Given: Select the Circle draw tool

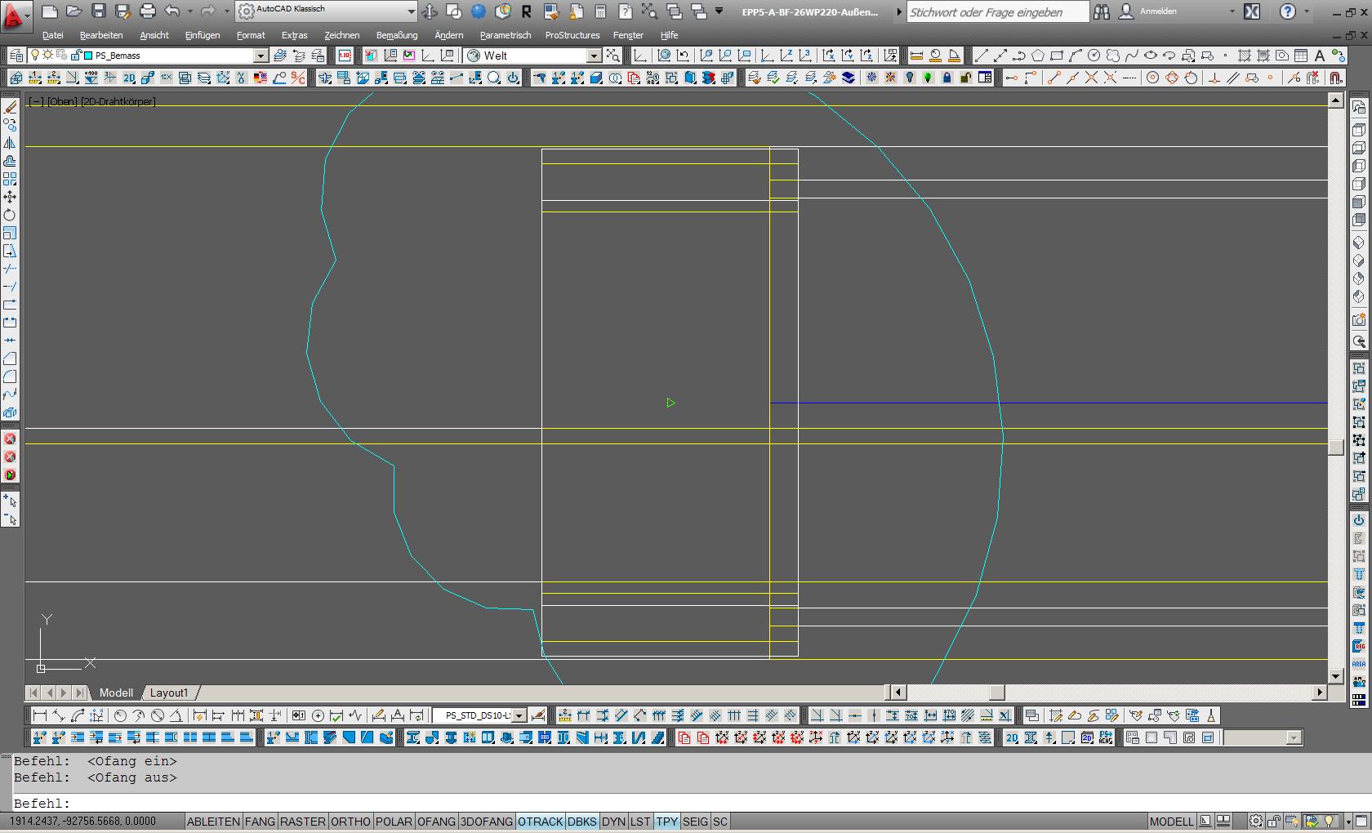Looking at the screenshot, I should click(x=1094, y=56).
